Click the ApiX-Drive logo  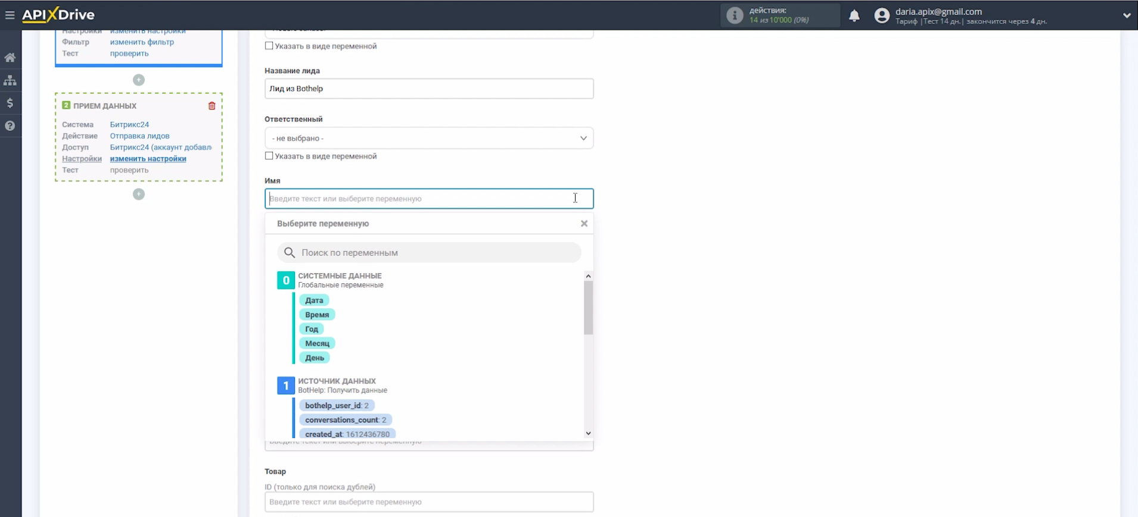click(58, 15)
